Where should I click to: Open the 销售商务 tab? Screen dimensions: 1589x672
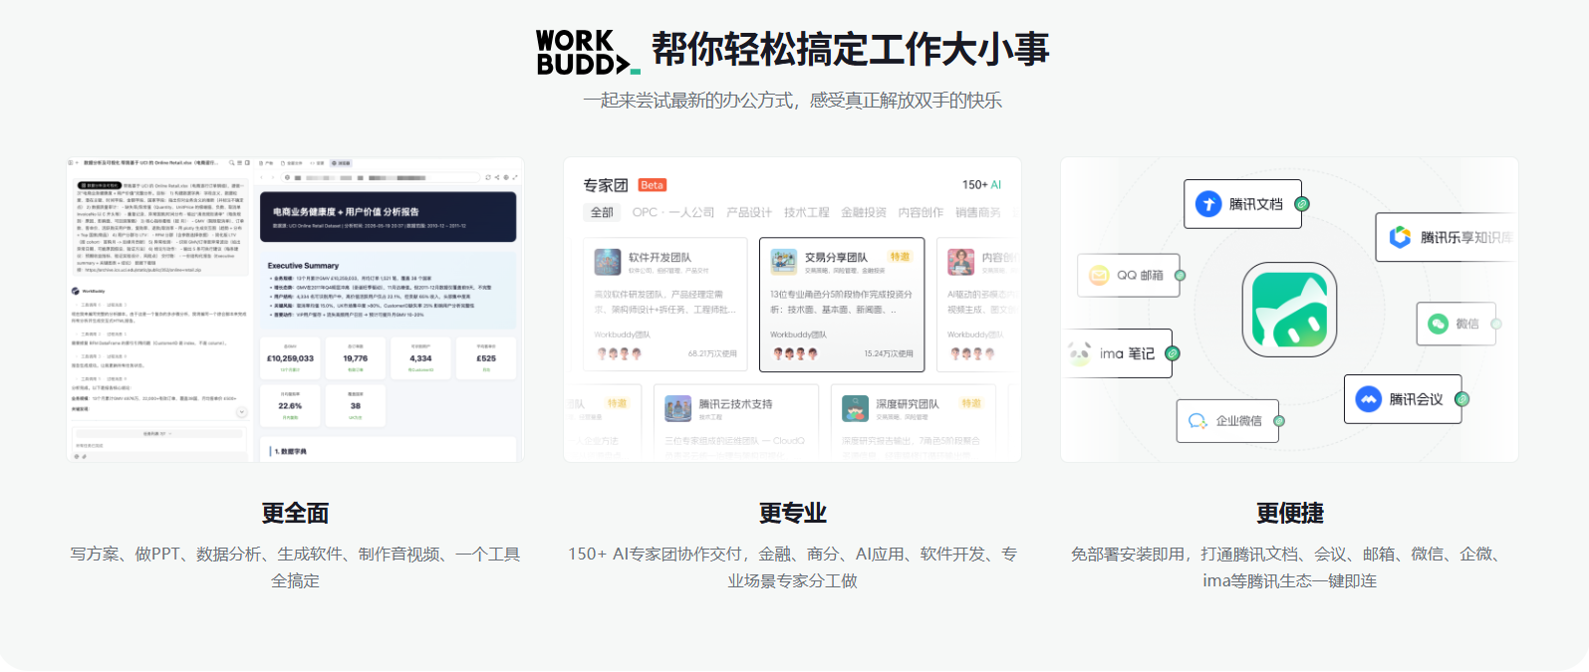[x=978, y=212]
